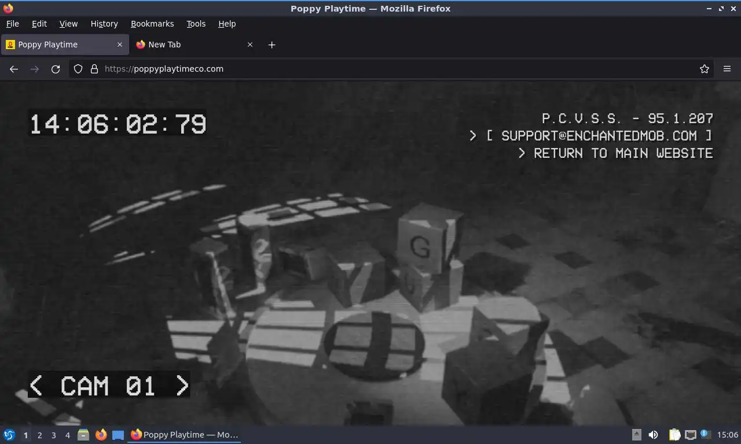The image size is (741, 444).
Task: Switch to workspace 3 in taskbar
Action: 53,435
